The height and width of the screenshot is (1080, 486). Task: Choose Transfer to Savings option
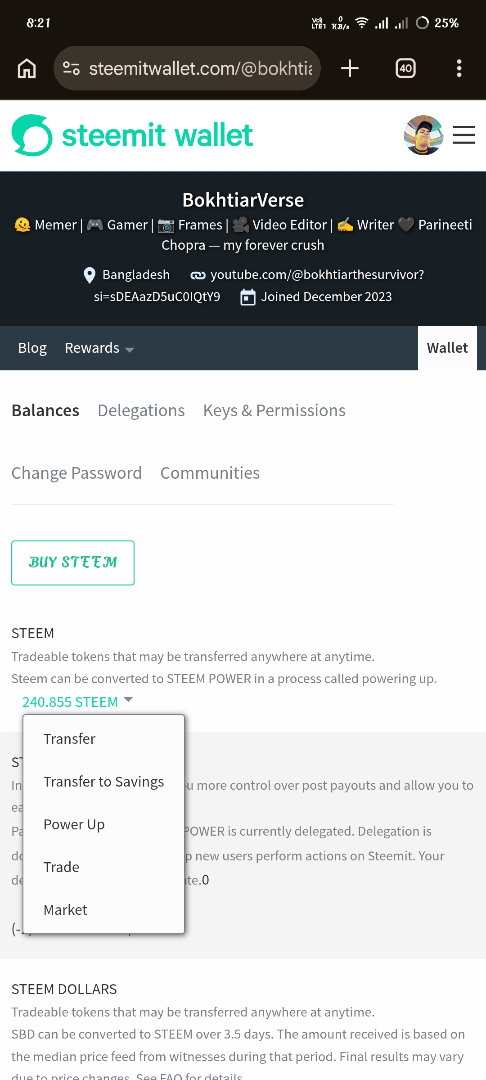click(x=103, y=782)
